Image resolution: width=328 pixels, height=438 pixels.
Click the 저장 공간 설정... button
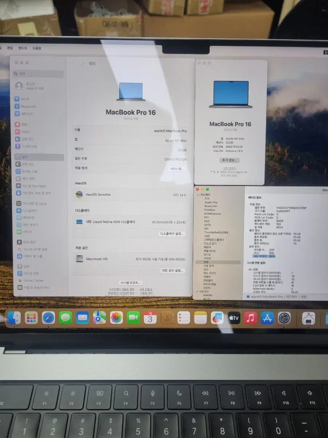tap(173, 271)
